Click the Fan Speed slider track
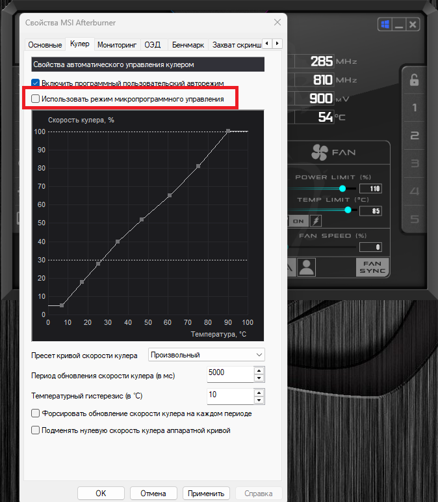The height and width of the screenshot is (502, 438). pos(322,247)
